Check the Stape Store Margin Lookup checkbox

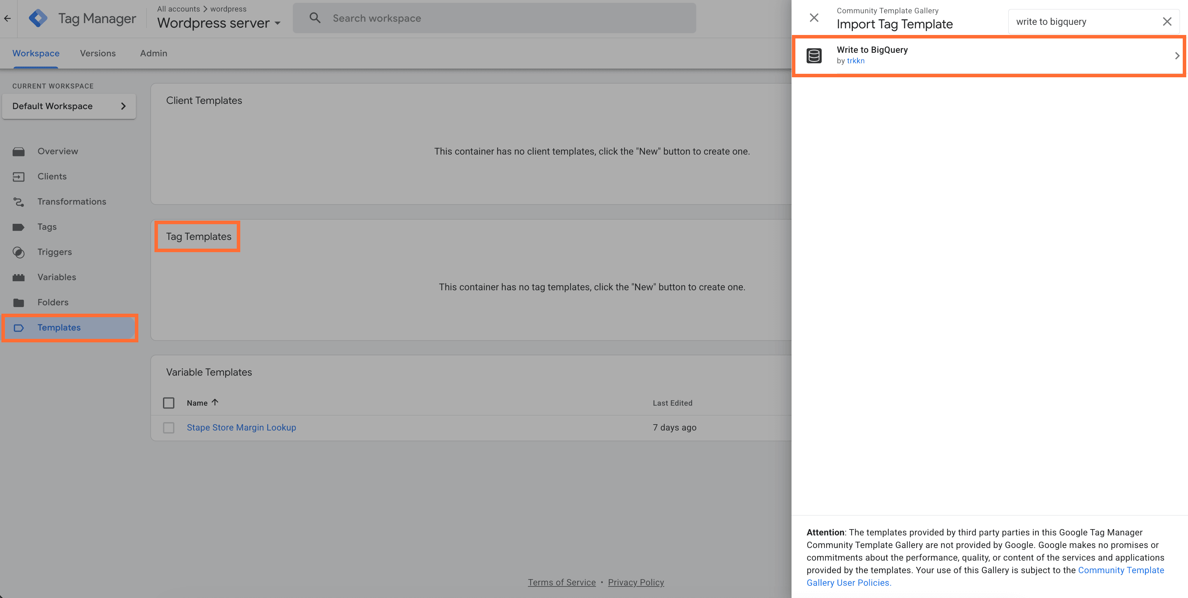coord(169,427)
